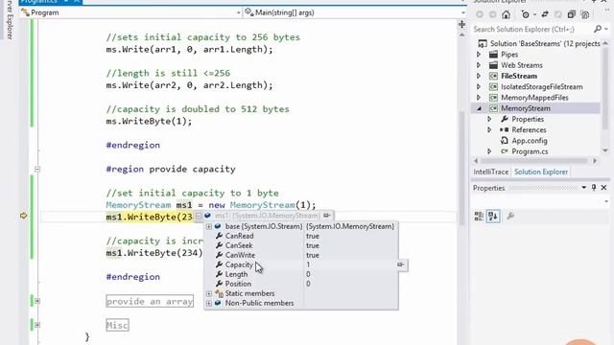Screen dimensions: 614x345
Task: Open the Properties panel window position dropdown
Action: tap(584, 188)
